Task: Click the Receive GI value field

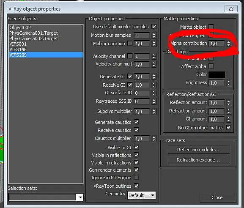Action: coord(142,85)
